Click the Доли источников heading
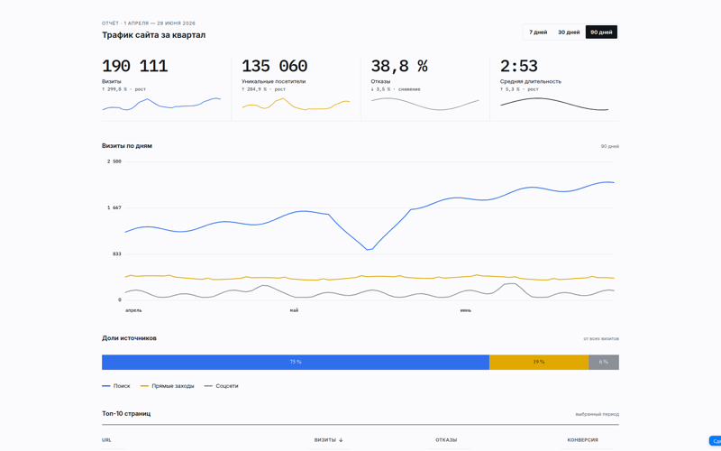This screenshot has height=451, width=721. [x=129, y=338]
